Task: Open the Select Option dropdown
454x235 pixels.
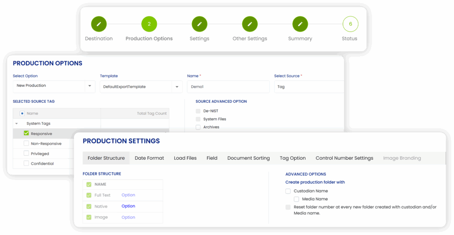Action: [x=90, y=86]
